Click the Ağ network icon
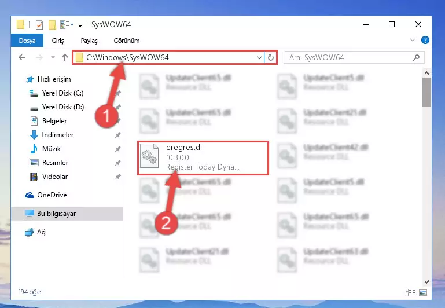Screen dimensions: 445x308 tap(30, 232)
